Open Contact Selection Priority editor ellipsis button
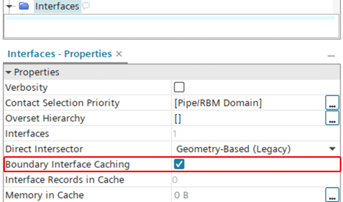 332,103
